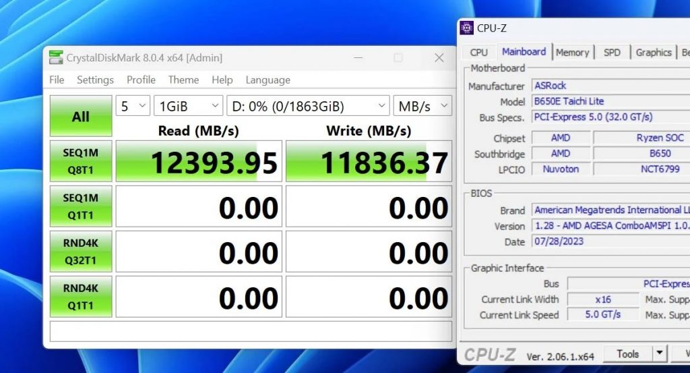Click the empty comment field below results

pos(251,331)
